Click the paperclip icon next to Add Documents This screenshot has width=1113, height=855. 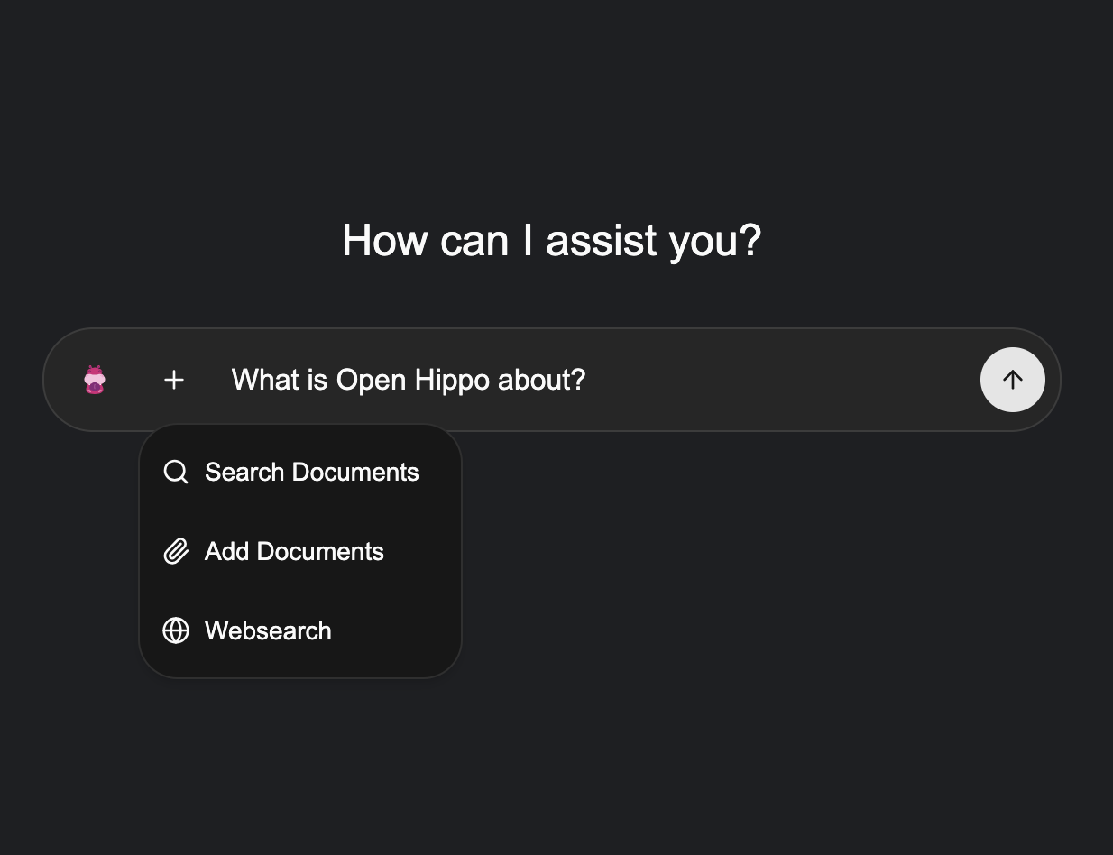click(x=175, y=551)
